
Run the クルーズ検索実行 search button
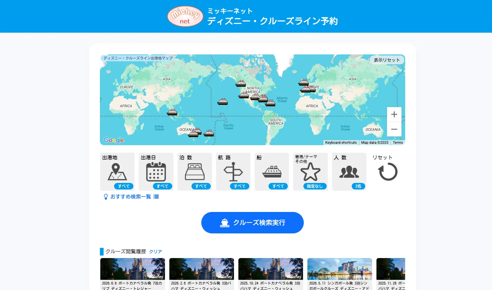coord(253,222)
